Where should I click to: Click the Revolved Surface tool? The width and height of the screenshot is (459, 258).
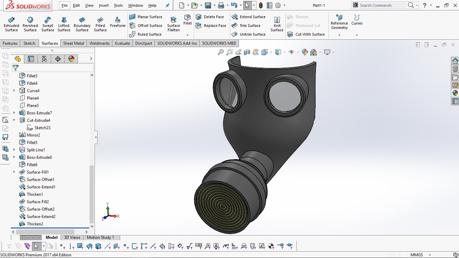click(30, 24)
